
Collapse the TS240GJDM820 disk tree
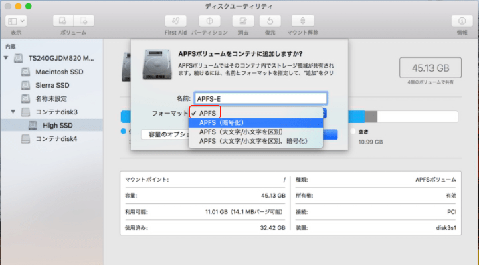(x=6, y=58)
